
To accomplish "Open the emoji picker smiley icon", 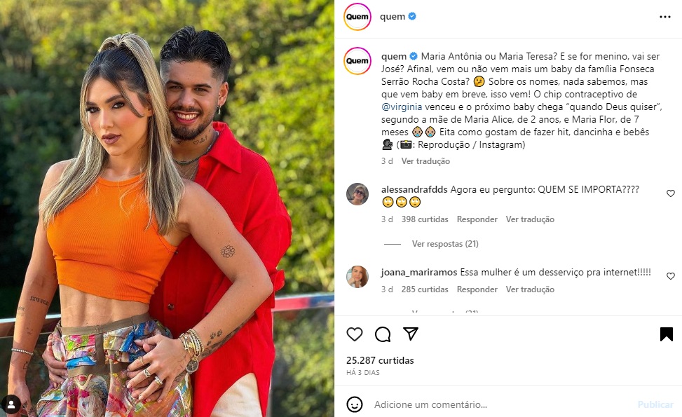I will pyautogui.click(x=355, y=404).
